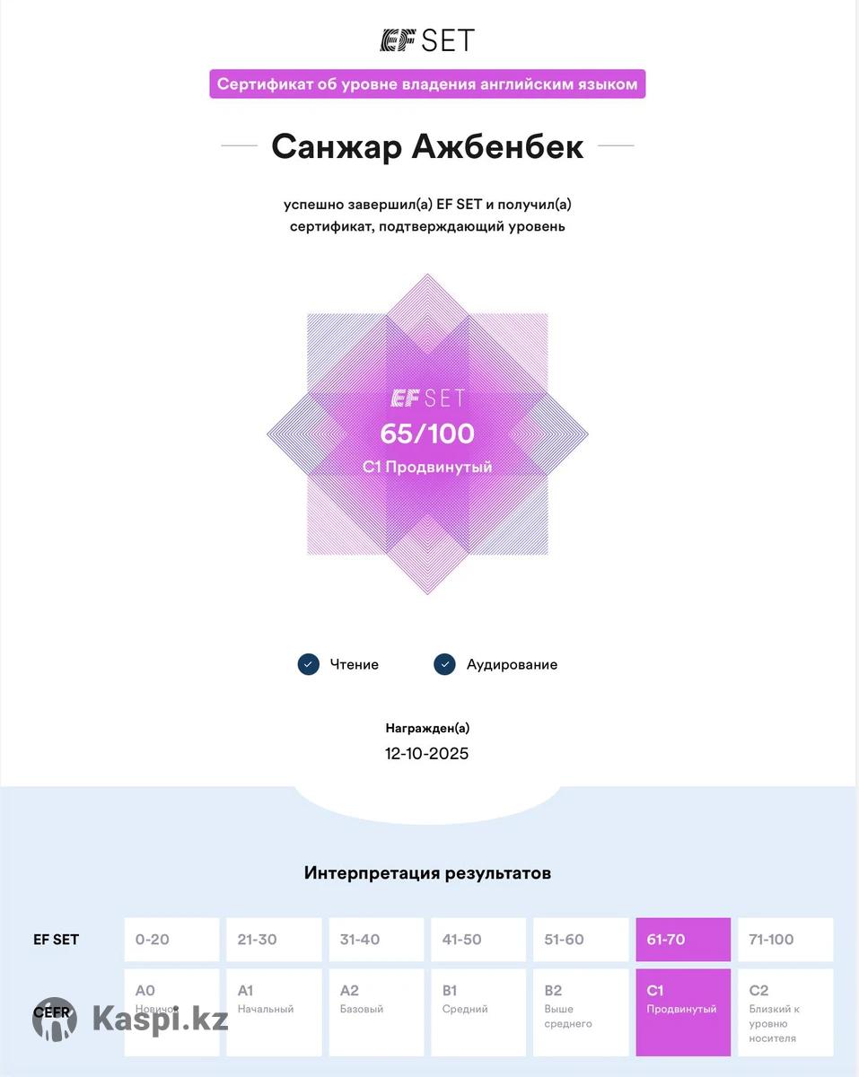Click the C1 Продвинутый label in the badge
Image resolution: width=859 pixels, height=1077 pixels.
point(427,467)
